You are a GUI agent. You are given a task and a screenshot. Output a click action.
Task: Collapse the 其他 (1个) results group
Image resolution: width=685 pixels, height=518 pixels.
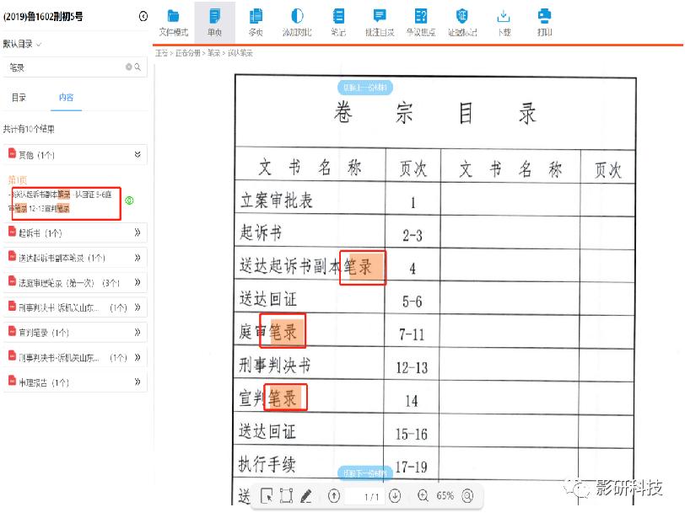click(x=137, y=153)
